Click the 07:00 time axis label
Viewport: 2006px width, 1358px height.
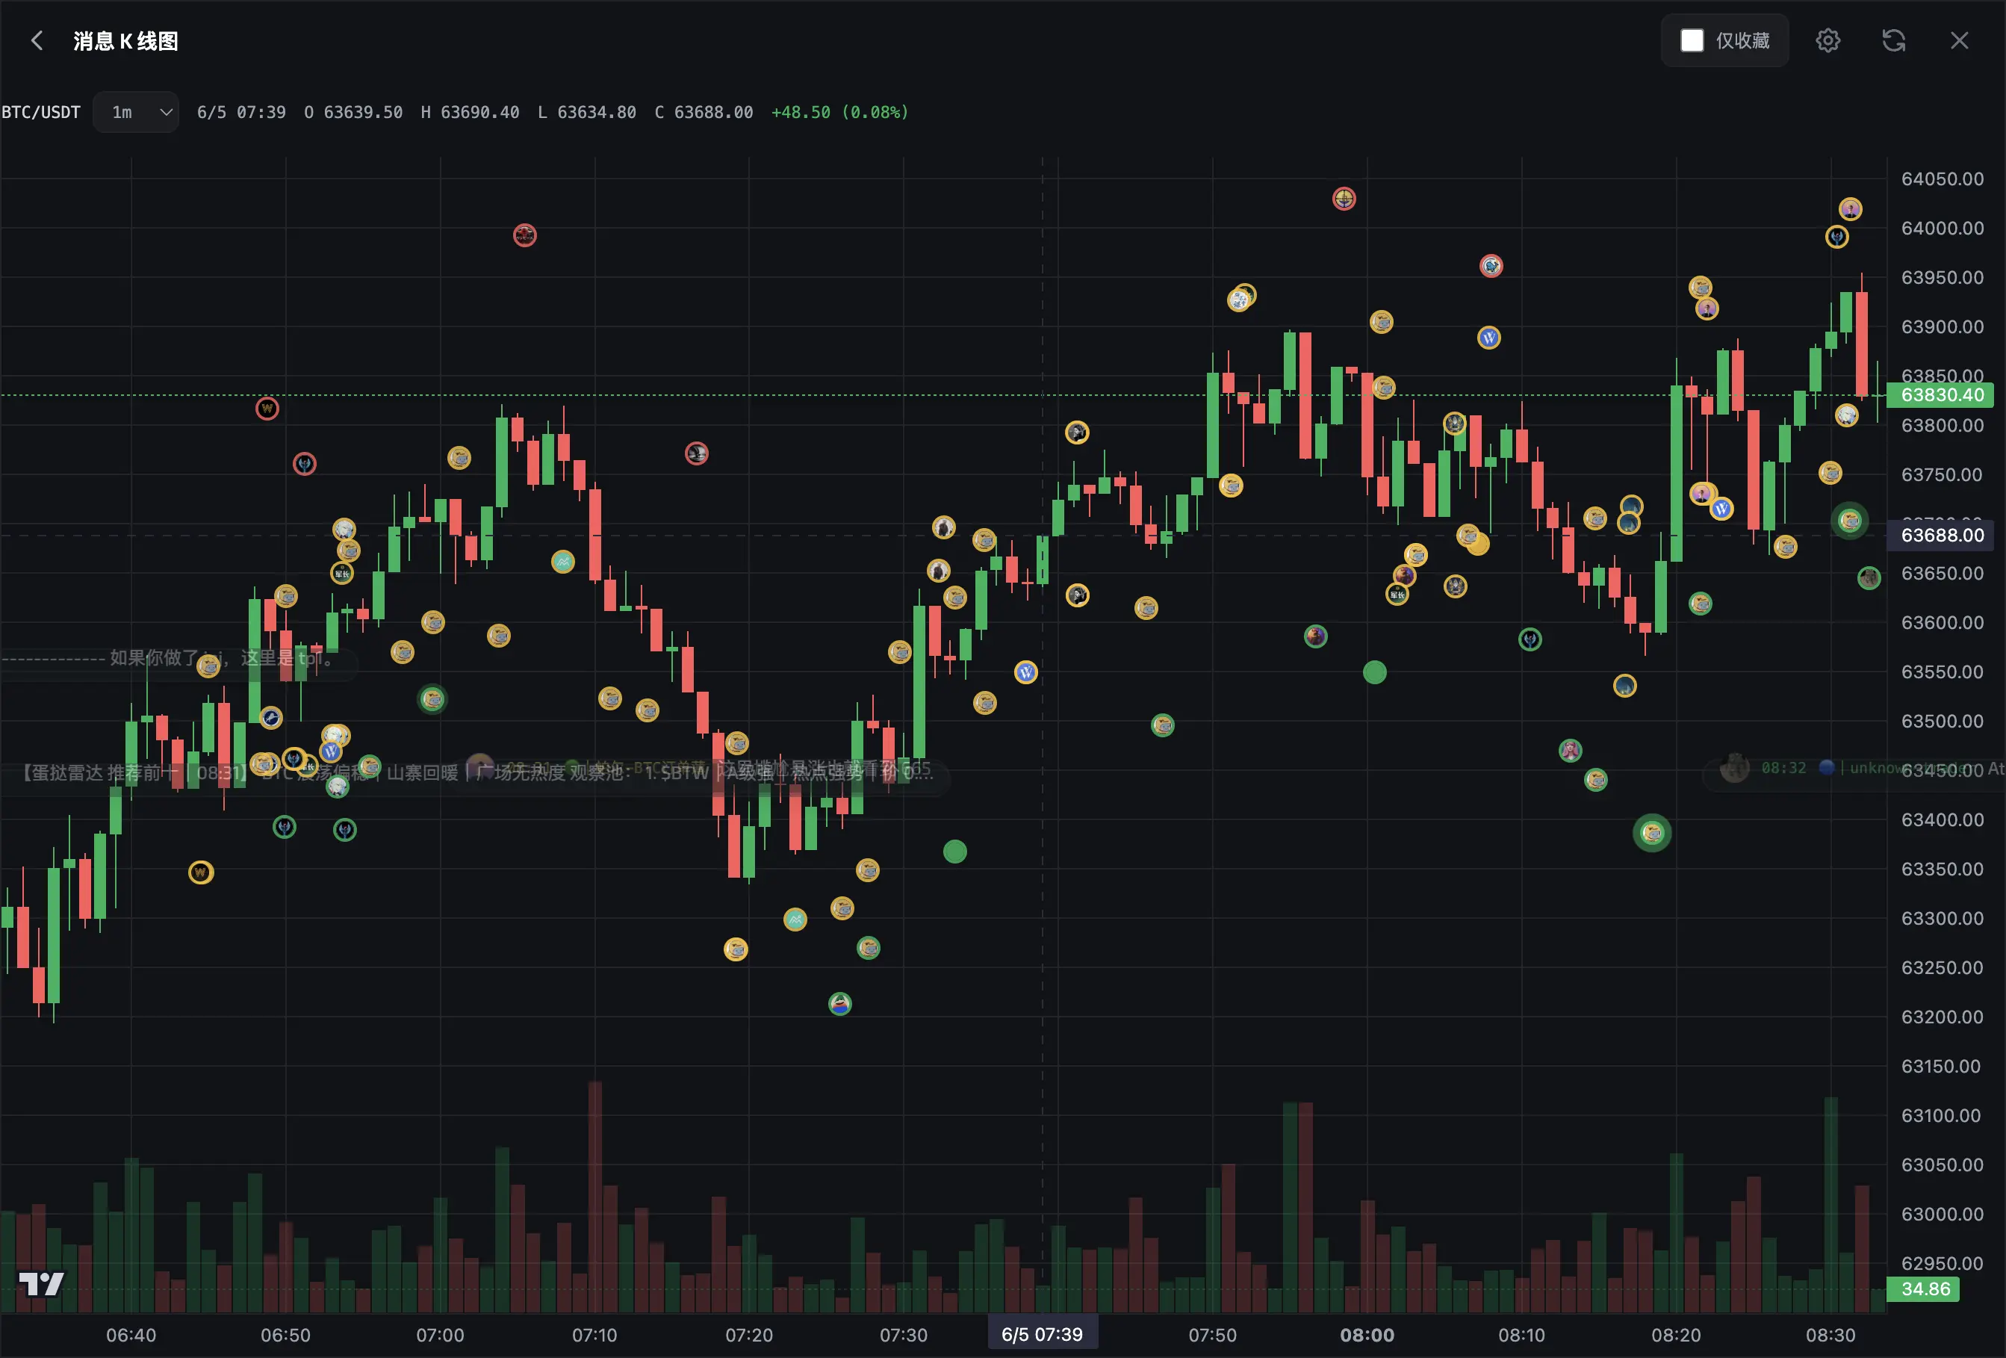coord(440,1335)
